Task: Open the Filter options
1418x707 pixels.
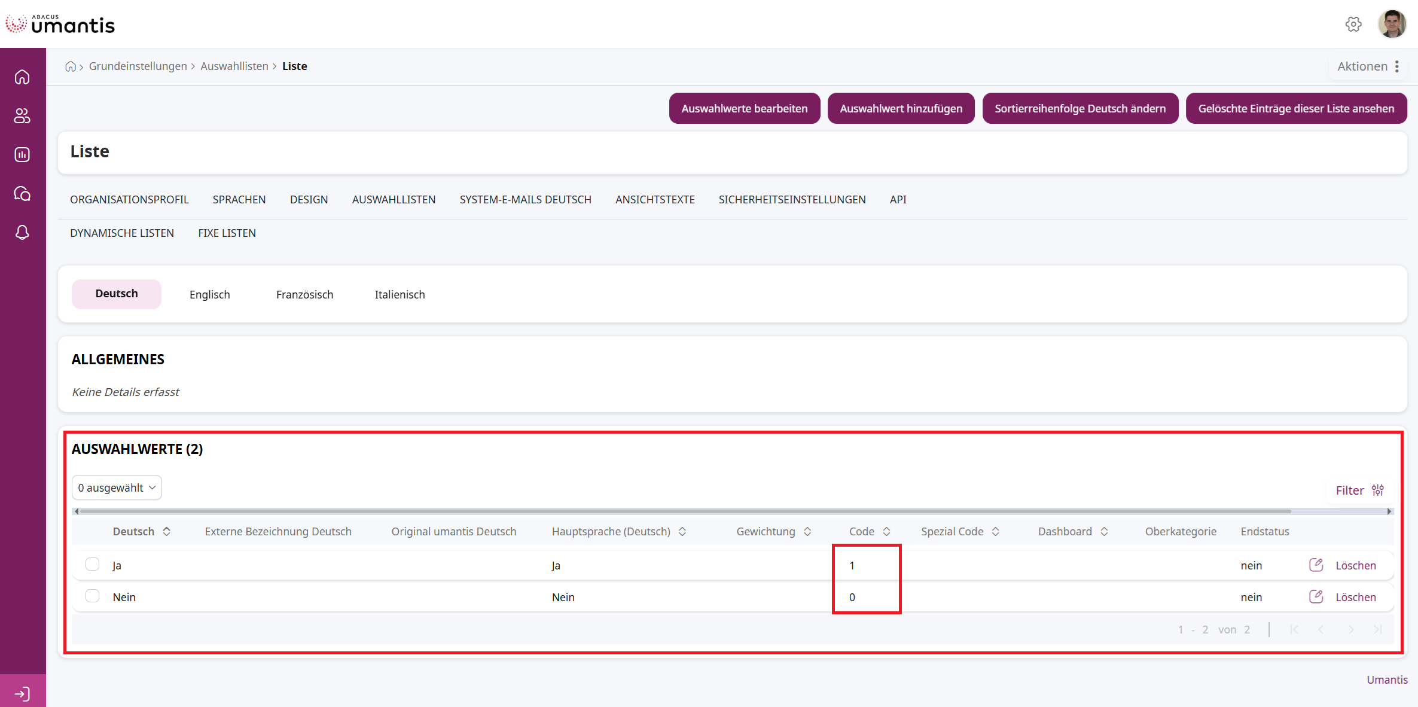Action: coord(1359,490)
